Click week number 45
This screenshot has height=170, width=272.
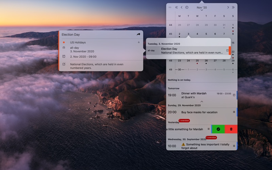pyautogui.click(x=171, y=34)
